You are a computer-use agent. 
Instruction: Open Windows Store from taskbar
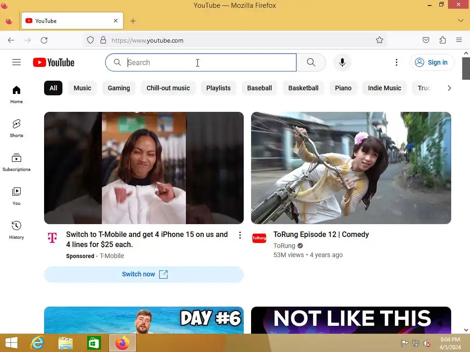(94, 343)
